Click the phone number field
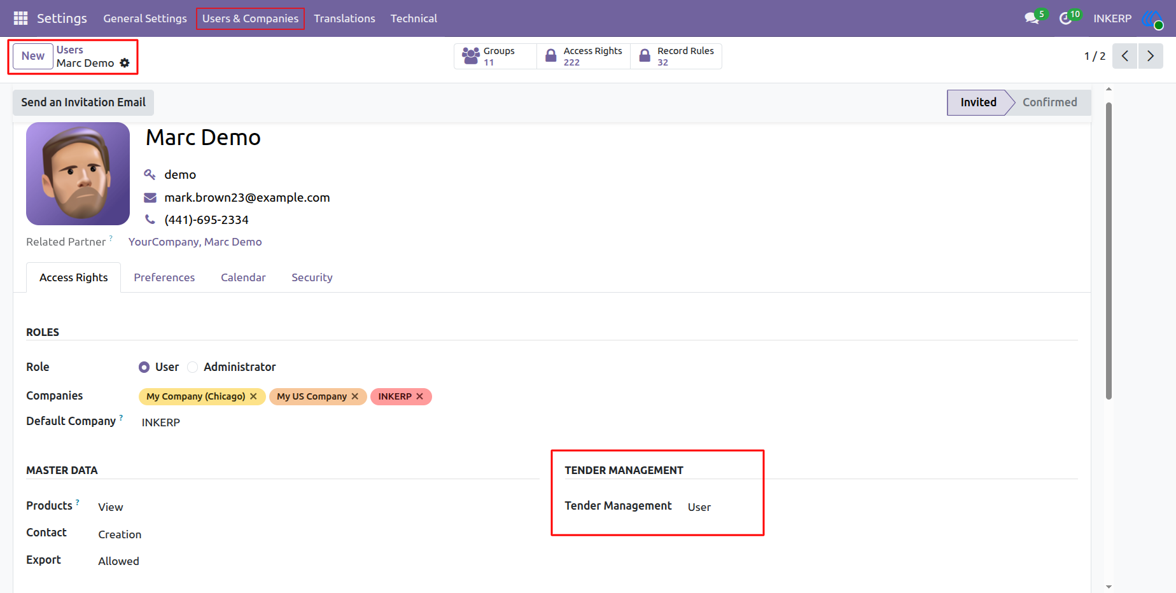Viewport: 1176px width, 593px height. [x=206, y=220]
